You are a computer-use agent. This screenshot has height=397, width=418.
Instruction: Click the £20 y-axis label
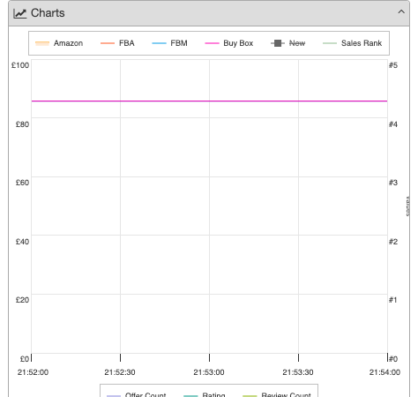(22, 300)
